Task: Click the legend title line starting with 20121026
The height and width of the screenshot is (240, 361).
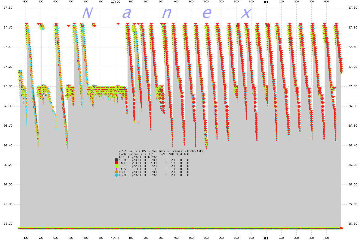Action: (161, 151)
